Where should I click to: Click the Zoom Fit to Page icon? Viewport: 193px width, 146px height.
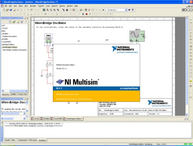coord(58,10)
